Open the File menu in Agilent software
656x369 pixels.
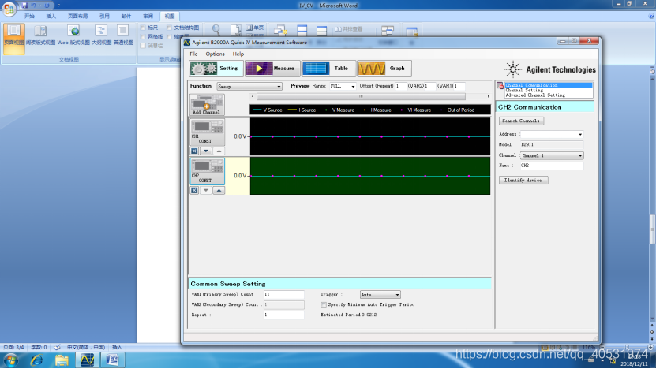(193, 54)
